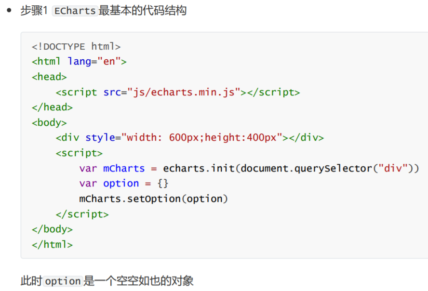This screenshot has height=291, width=428.
Task: Click the line "var option = {}"
Action: pyautogui.click(x=124, y=184)
